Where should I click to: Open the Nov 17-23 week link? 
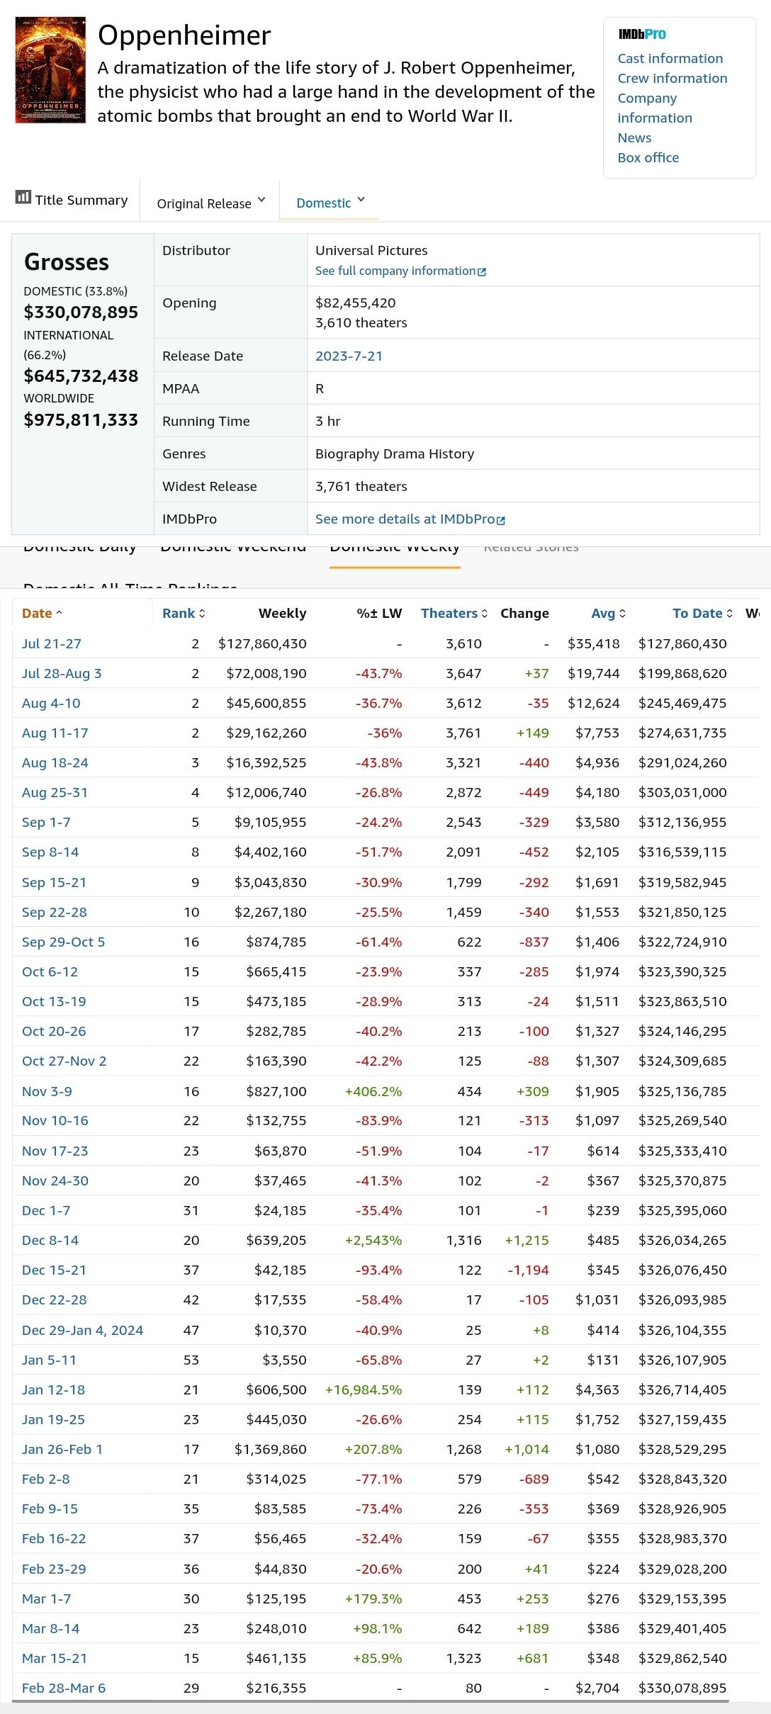55,1151
